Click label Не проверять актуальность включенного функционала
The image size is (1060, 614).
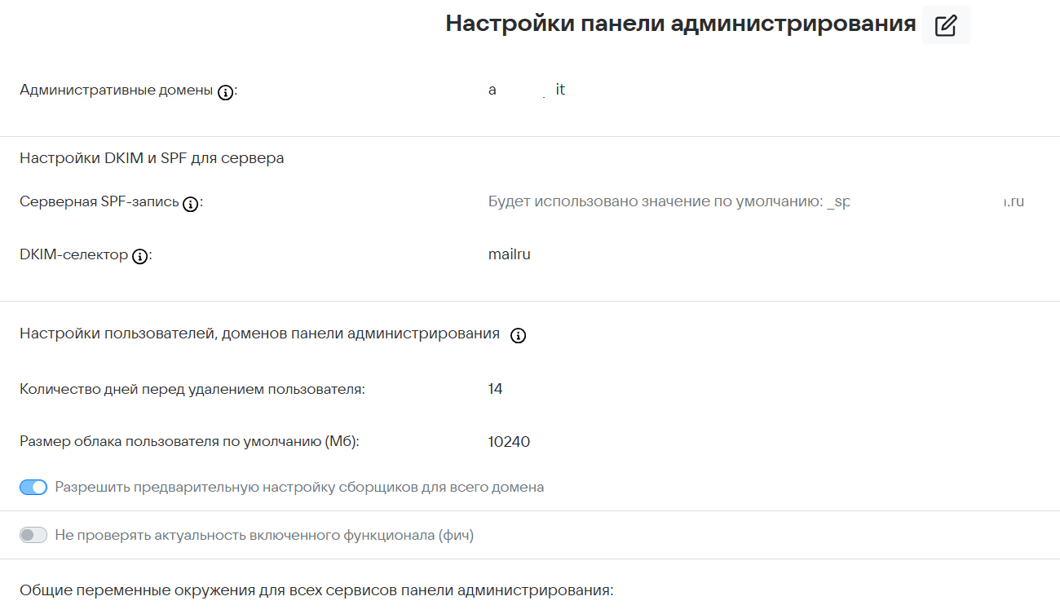point(264,536)
